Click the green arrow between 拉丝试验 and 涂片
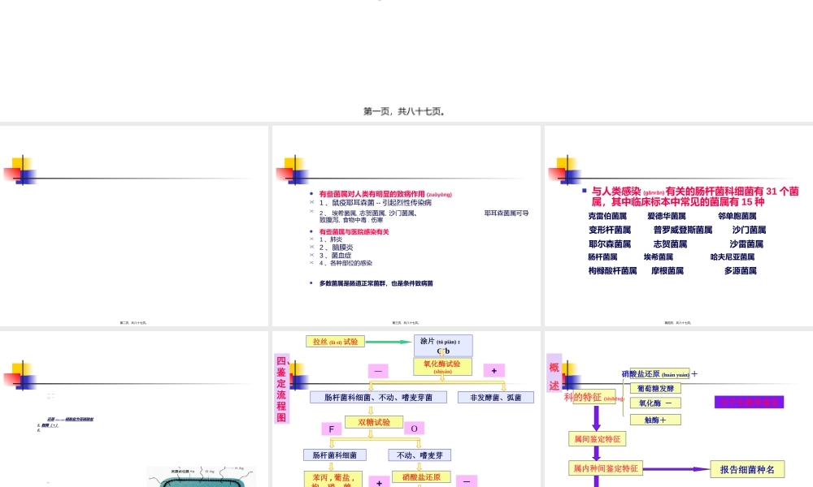The height and width of the screenshot is (487, 813). [387, 342]
